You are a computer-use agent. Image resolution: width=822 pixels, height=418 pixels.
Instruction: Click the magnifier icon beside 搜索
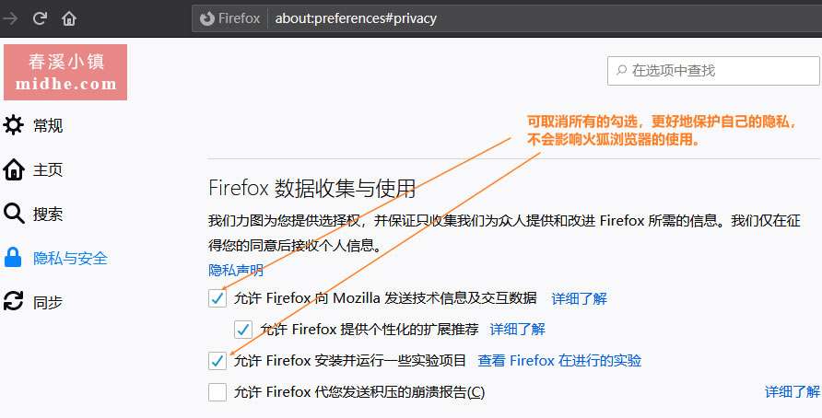click(14, 214)
